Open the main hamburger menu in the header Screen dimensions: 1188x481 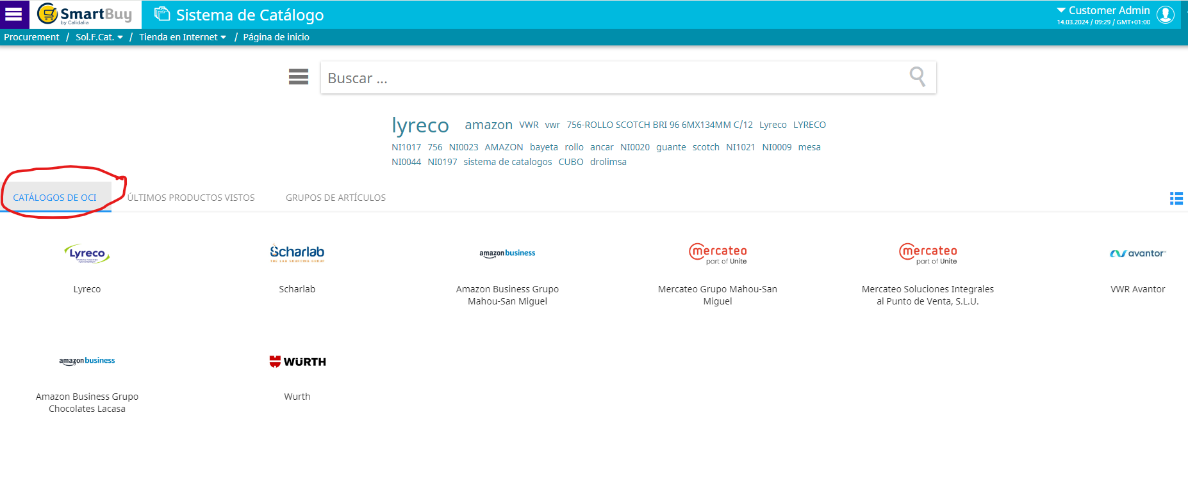point(14,14)
